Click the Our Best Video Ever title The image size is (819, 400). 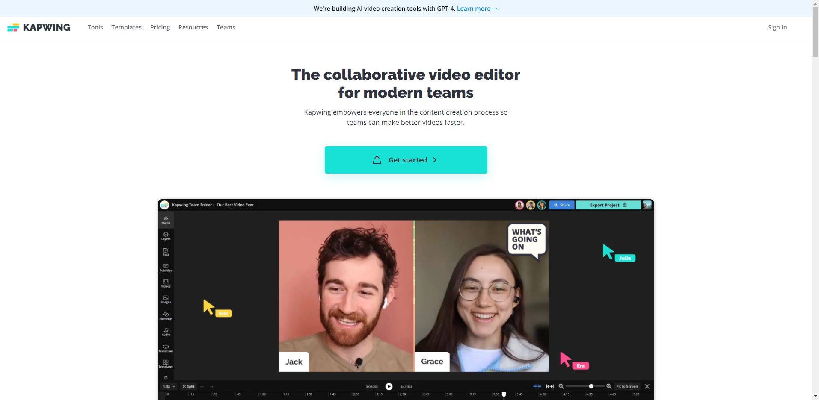(x=235, y=205)
